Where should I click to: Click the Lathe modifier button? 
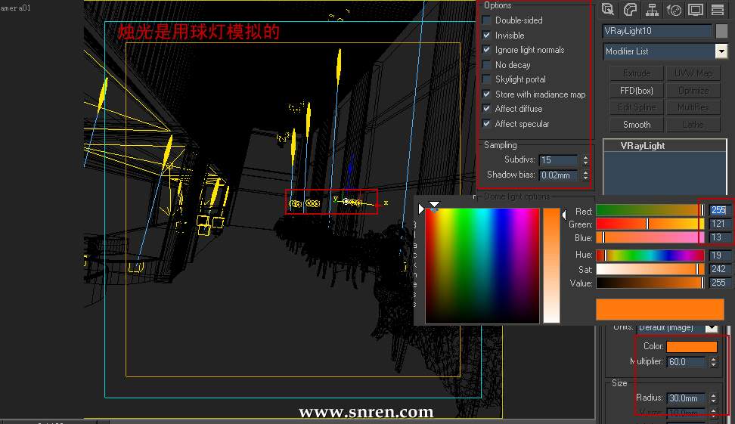coord(693,125)
